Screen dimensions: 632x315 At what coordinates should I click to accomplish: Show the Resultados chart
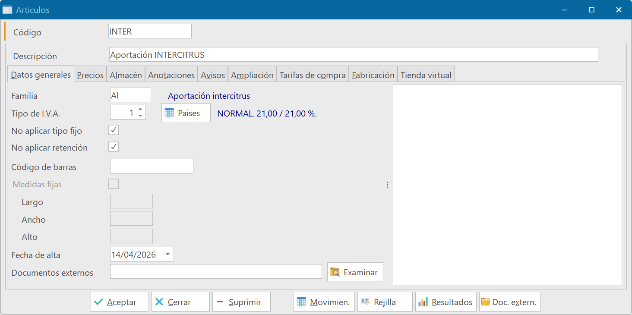pyautogui.click(x=446, y=302)
